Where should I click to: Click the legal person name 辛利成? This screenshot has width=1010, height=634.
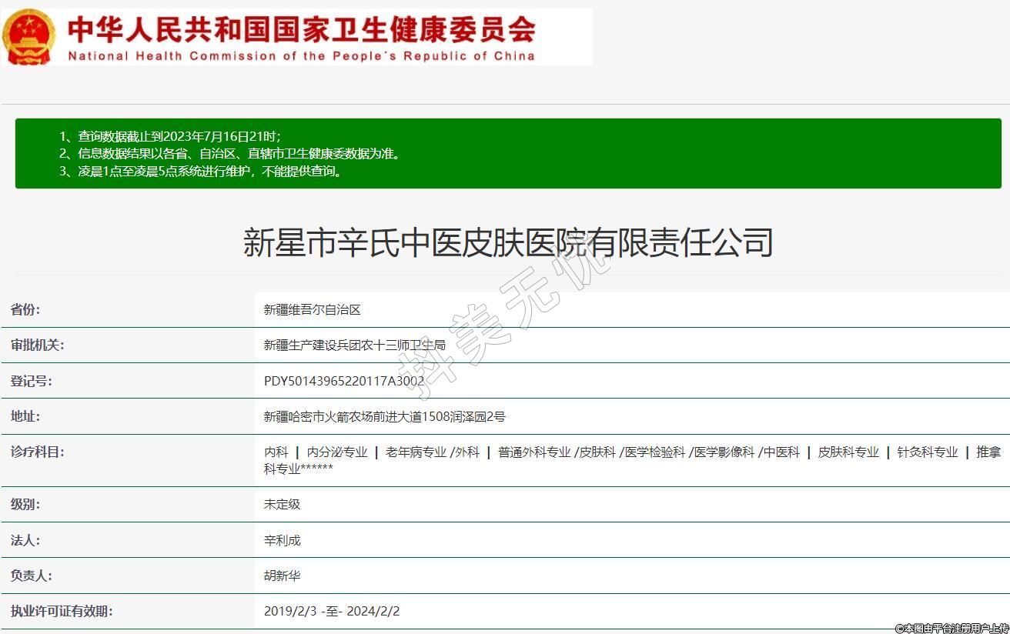[282, 540]
